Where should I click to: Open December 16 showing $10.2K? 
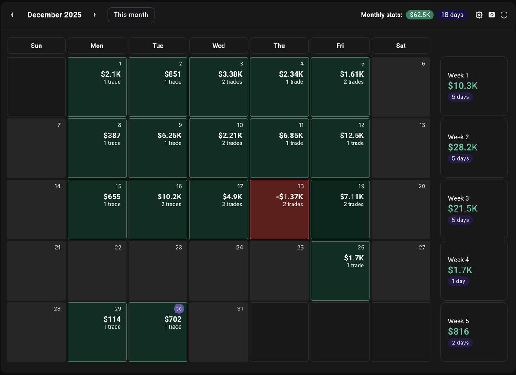click(158, 210)
